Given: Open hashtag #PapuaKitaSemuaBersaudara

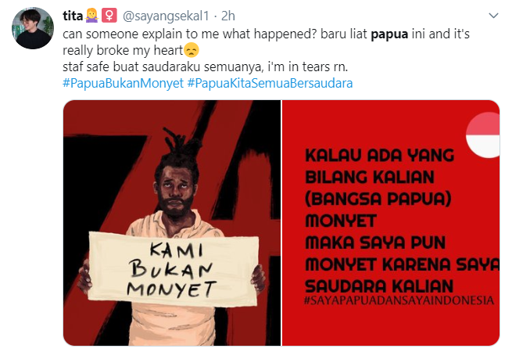Looking at the screenshot, I should tap(270, 83).
